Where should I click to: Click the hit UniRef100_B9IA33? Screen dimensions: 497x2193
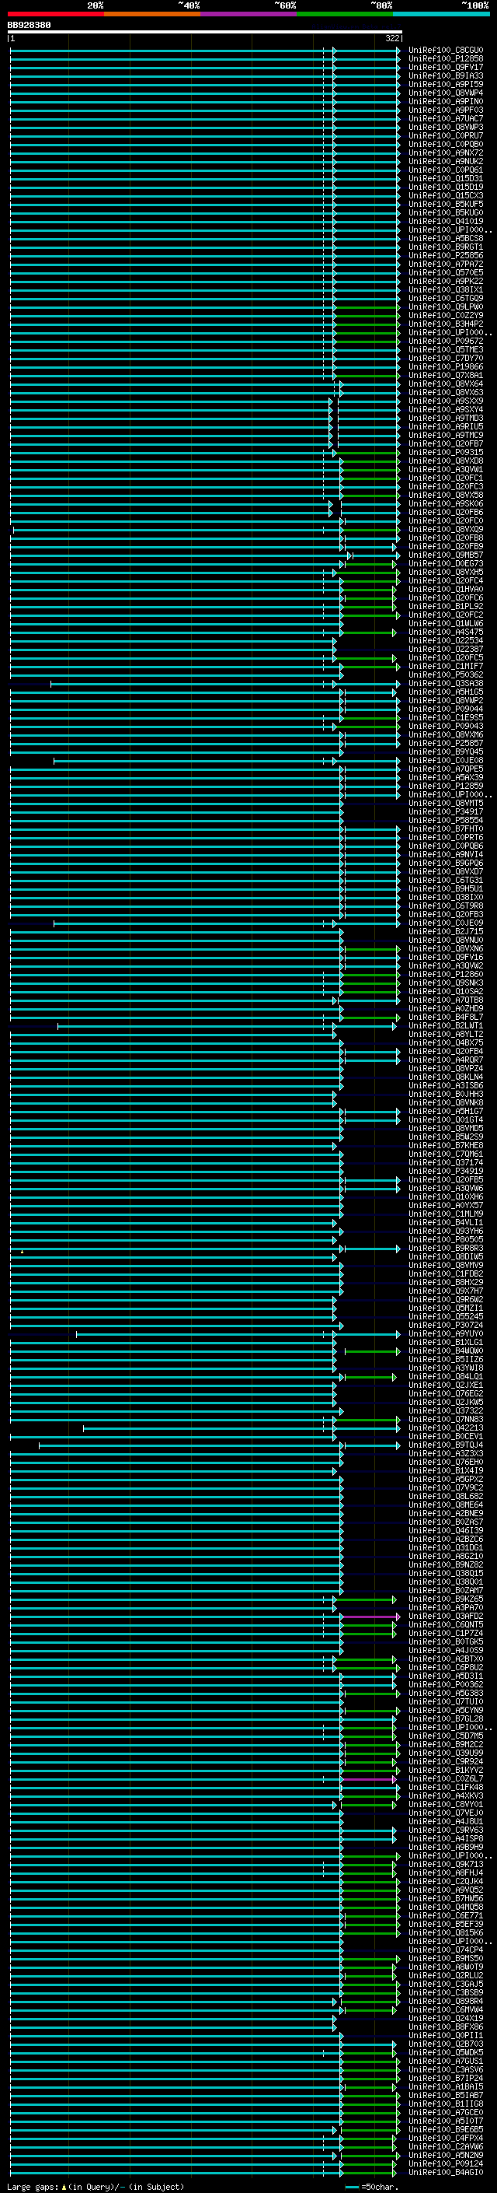(445, 75)
